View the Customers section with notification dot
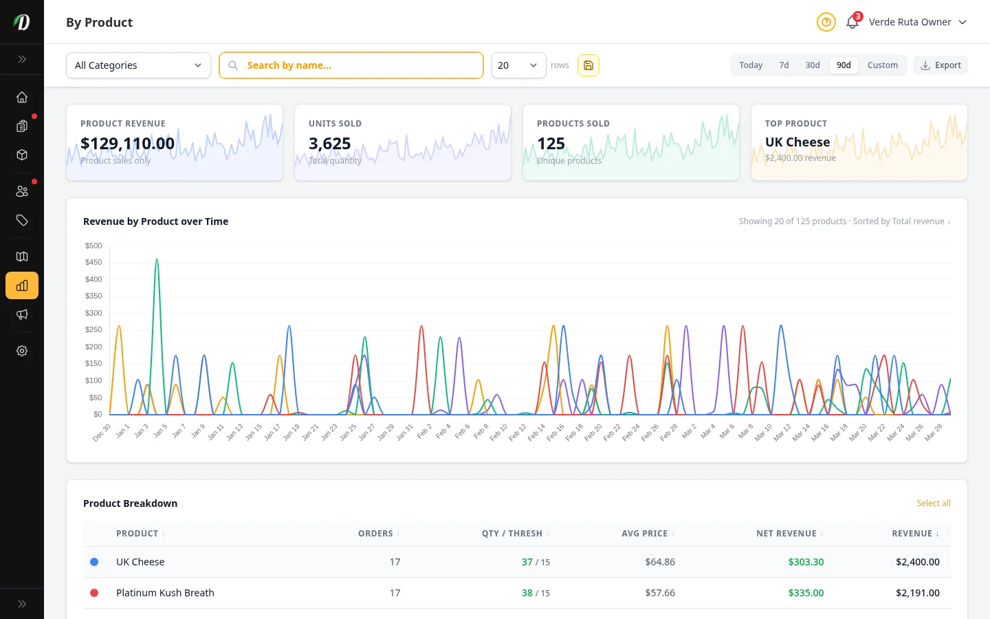 point(22,191)
